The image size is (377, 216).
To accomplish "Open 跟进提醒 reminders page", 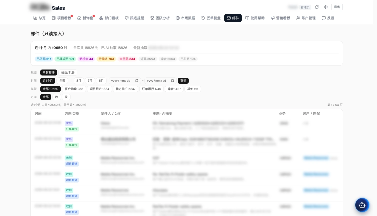I will point(134,18).
